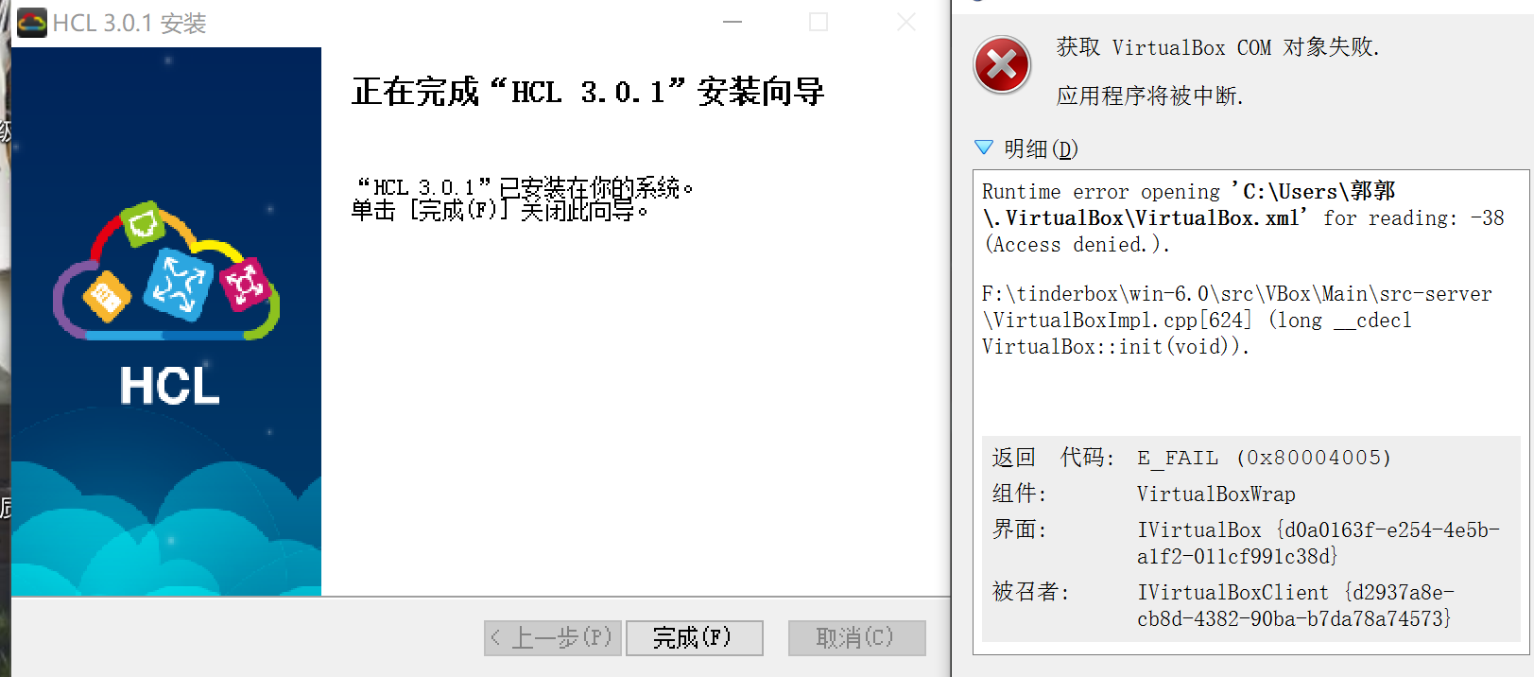Screen dimensions: 1534x677
Task: Click the greyed-out maximize icon of installer
Action: pos(819,22)
